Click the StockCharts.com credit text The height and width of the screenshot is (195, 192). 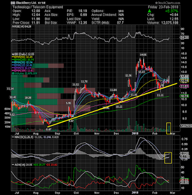pos(168,3)
